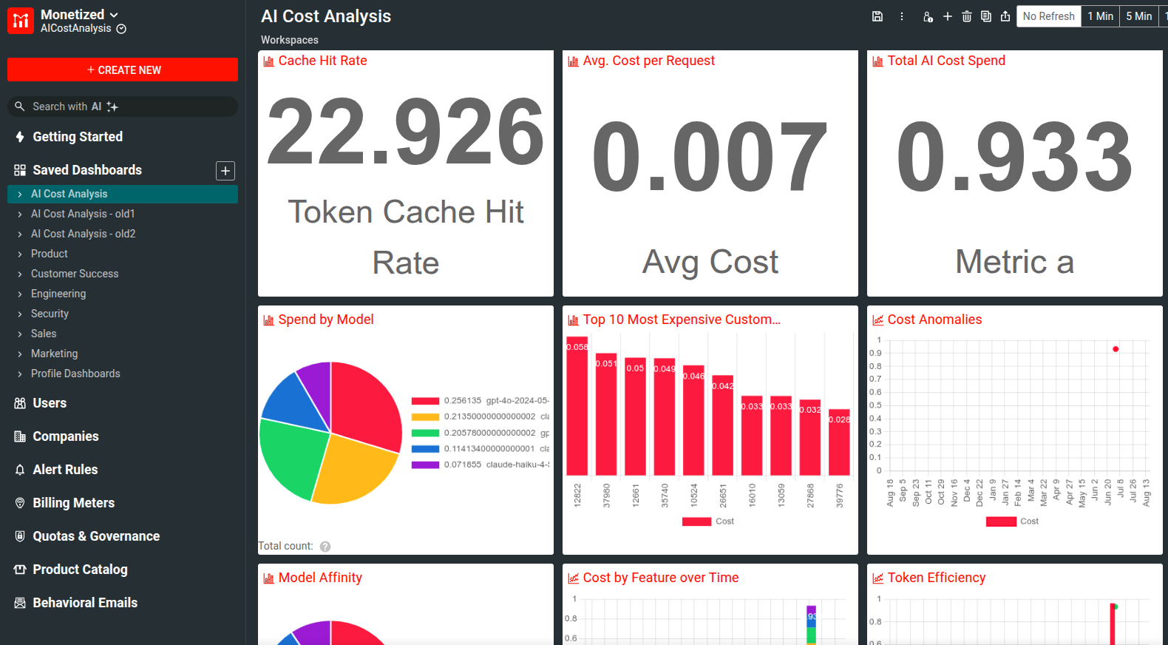1168x645 pixels.
Task: Expand the Engineering folder chevron
Action: pyautogui.click(x=20, y=294)
